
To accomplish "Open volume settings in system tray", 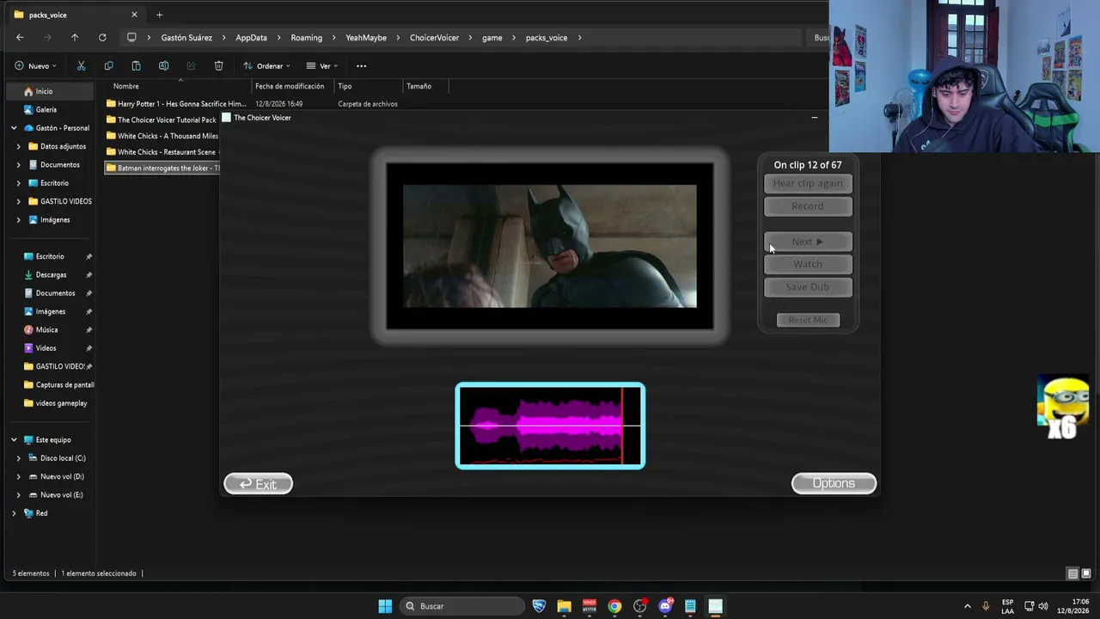I will point(1042,606).
